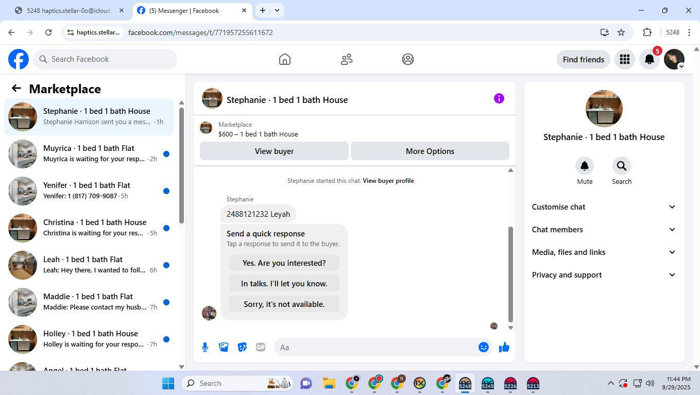Switch to the haptics.stellar iCloud tab
The height and width of the screenshot is (395, 700).
[70, 10]
